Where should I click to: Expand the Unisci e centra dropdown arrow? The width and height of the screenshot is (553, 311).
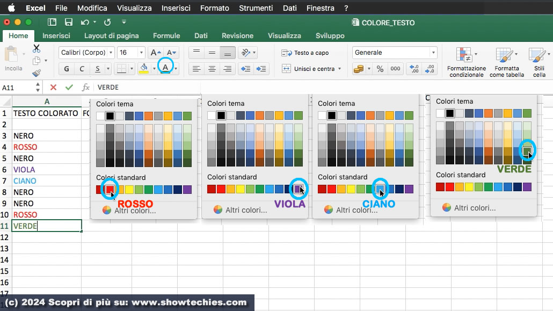point(340,69)
